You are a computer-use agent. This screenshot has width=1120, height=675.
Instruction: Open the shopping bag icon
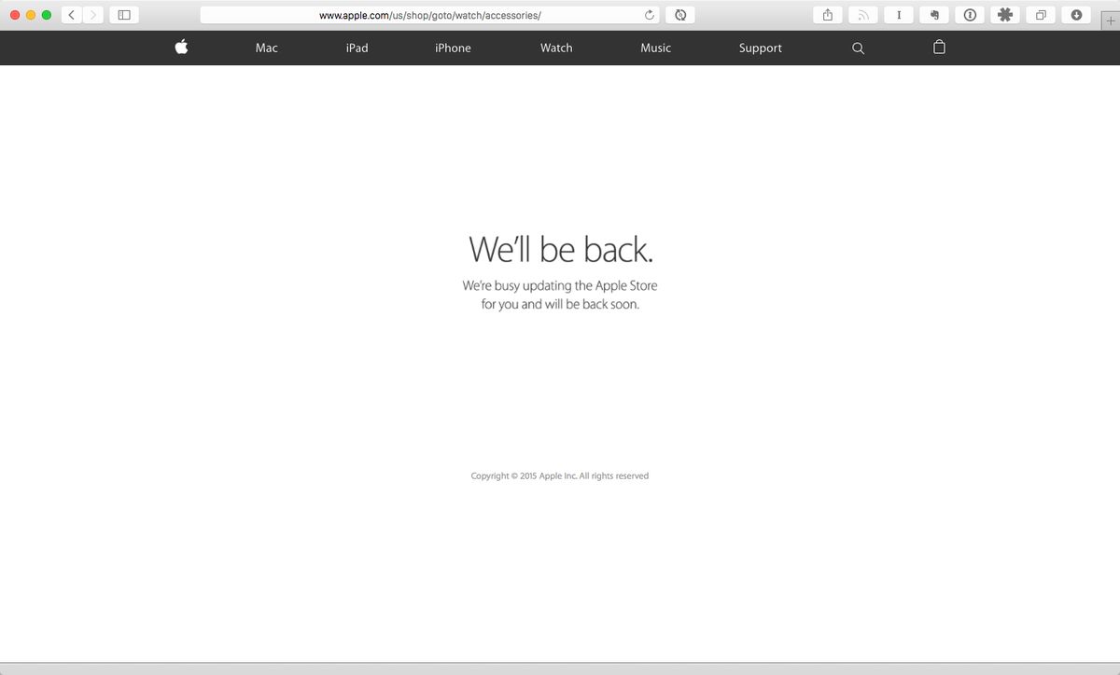(x=939, y=48)
